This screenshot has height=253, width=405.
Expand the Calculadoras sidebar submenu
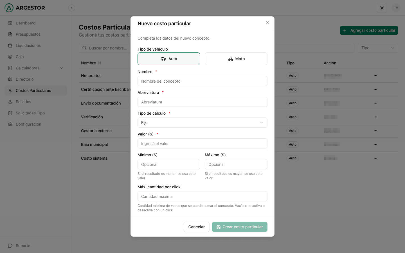tap(62, 68)
